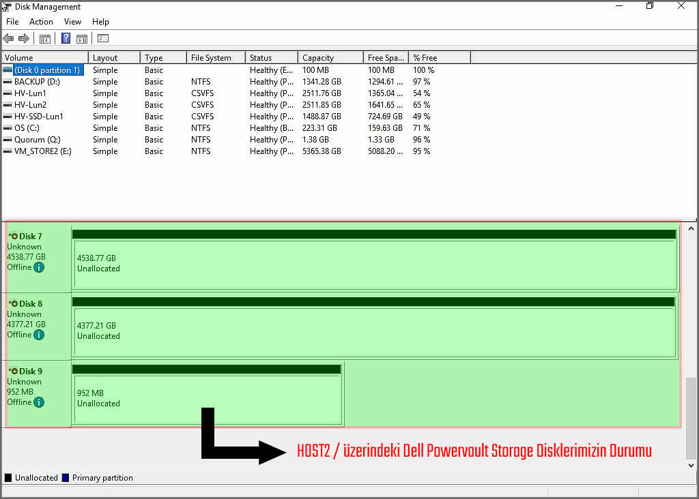The height and width of the screenshot is (499, 699).
Task: Click the disk pane scrollbar up arrow
Action: tap(691, 229)
